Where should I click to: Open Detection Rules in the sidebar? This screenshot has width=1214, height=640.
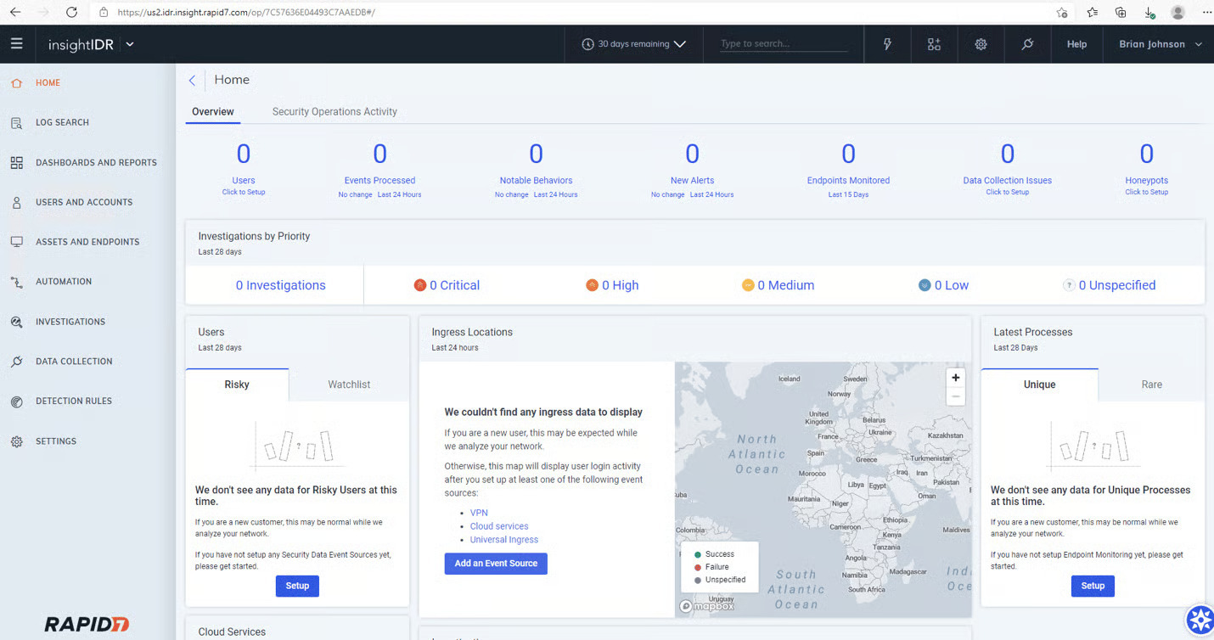[x=74, y=401]
